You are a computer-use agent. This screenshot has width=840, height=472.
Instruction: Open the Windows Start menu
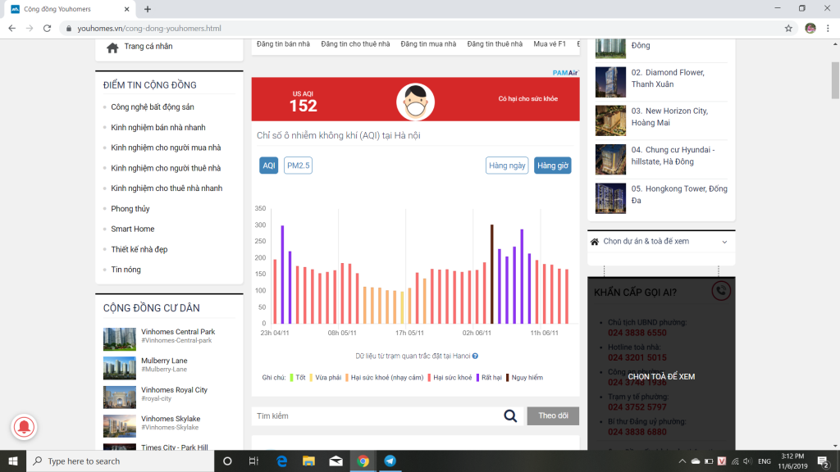[13, 461]
